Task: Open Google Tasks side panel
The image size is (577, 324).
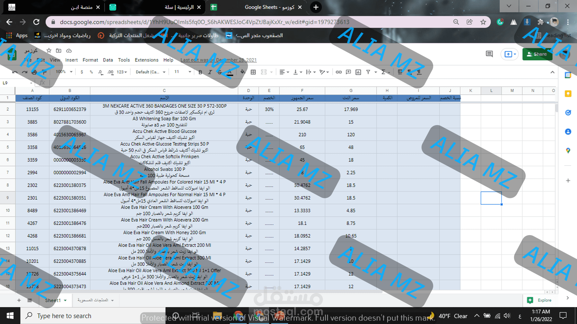Action: click(x=568, y=113)
